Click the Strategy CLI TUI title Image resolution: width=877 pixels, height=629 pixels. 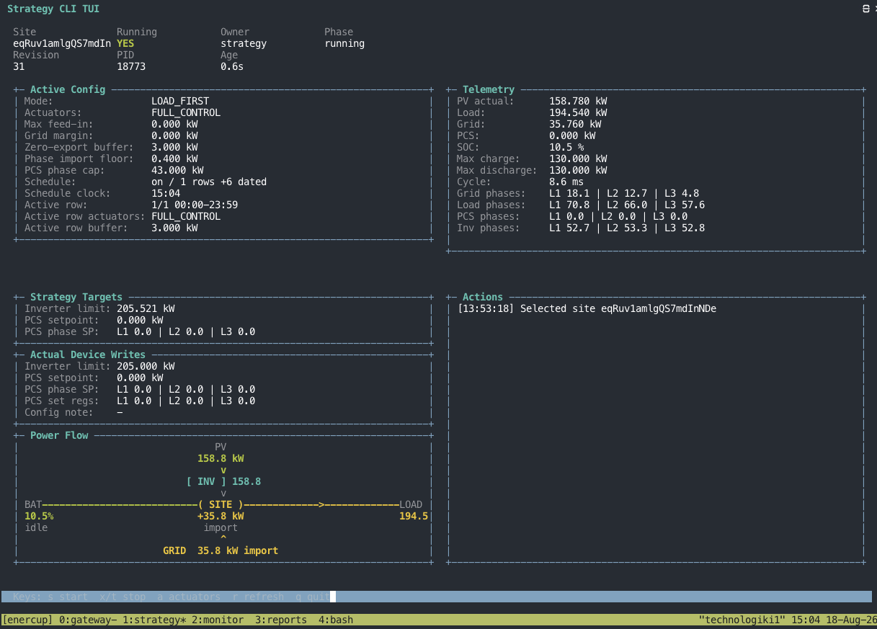pos(53,9)
